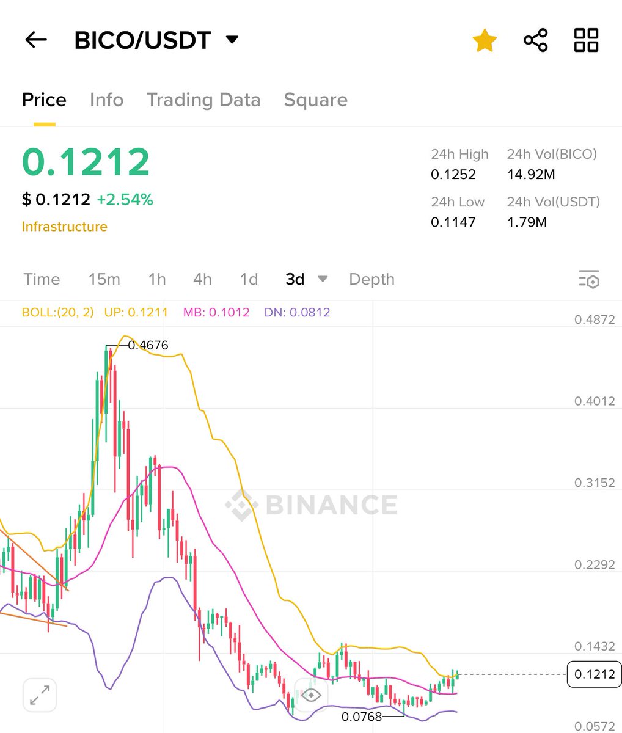Viewport: 622px width, 733px height.
Task: Tap the 0.0768 low price marker
Action: coord(362,717)
